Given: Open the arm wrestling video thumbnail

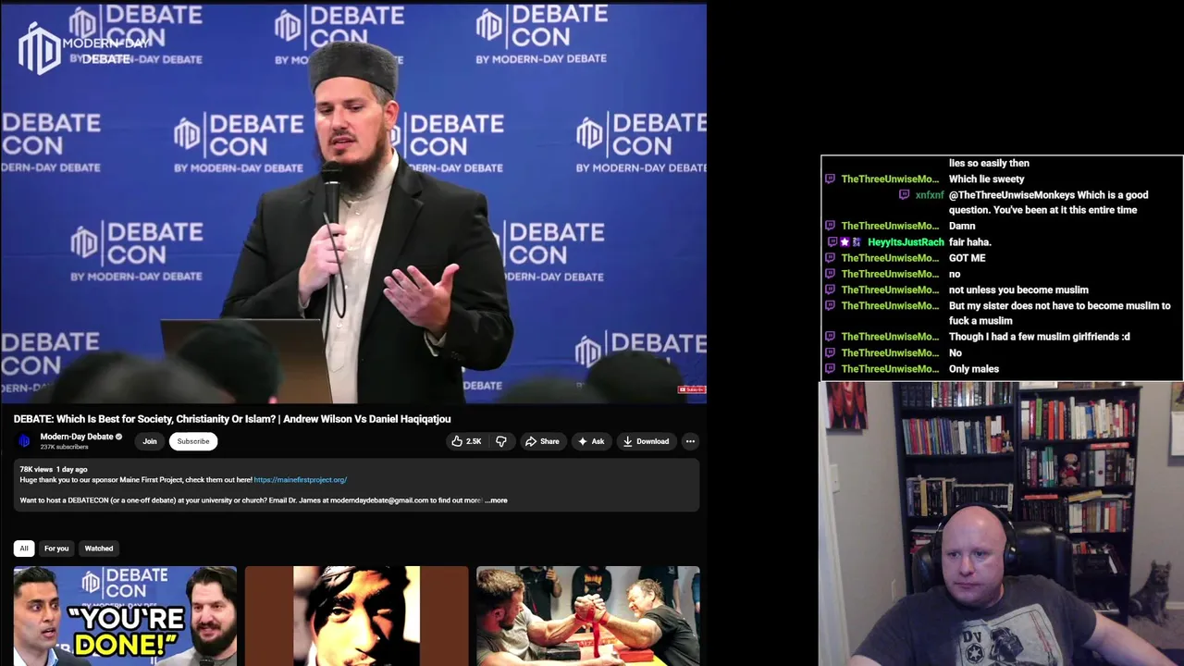Looking at the screenshot, I should (x=588, y=616).
